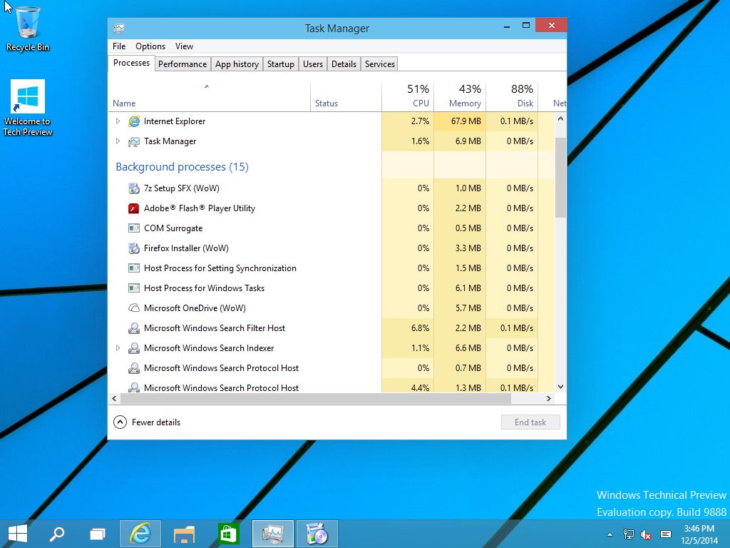This screenshot has height=548, width=730.
Task: Open Internet Explorer from the taskbar
Action: [x=140, y=534]
